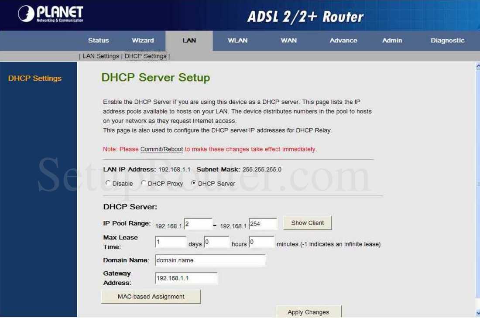Click the scrollbar down arrow

coord(478,313)
